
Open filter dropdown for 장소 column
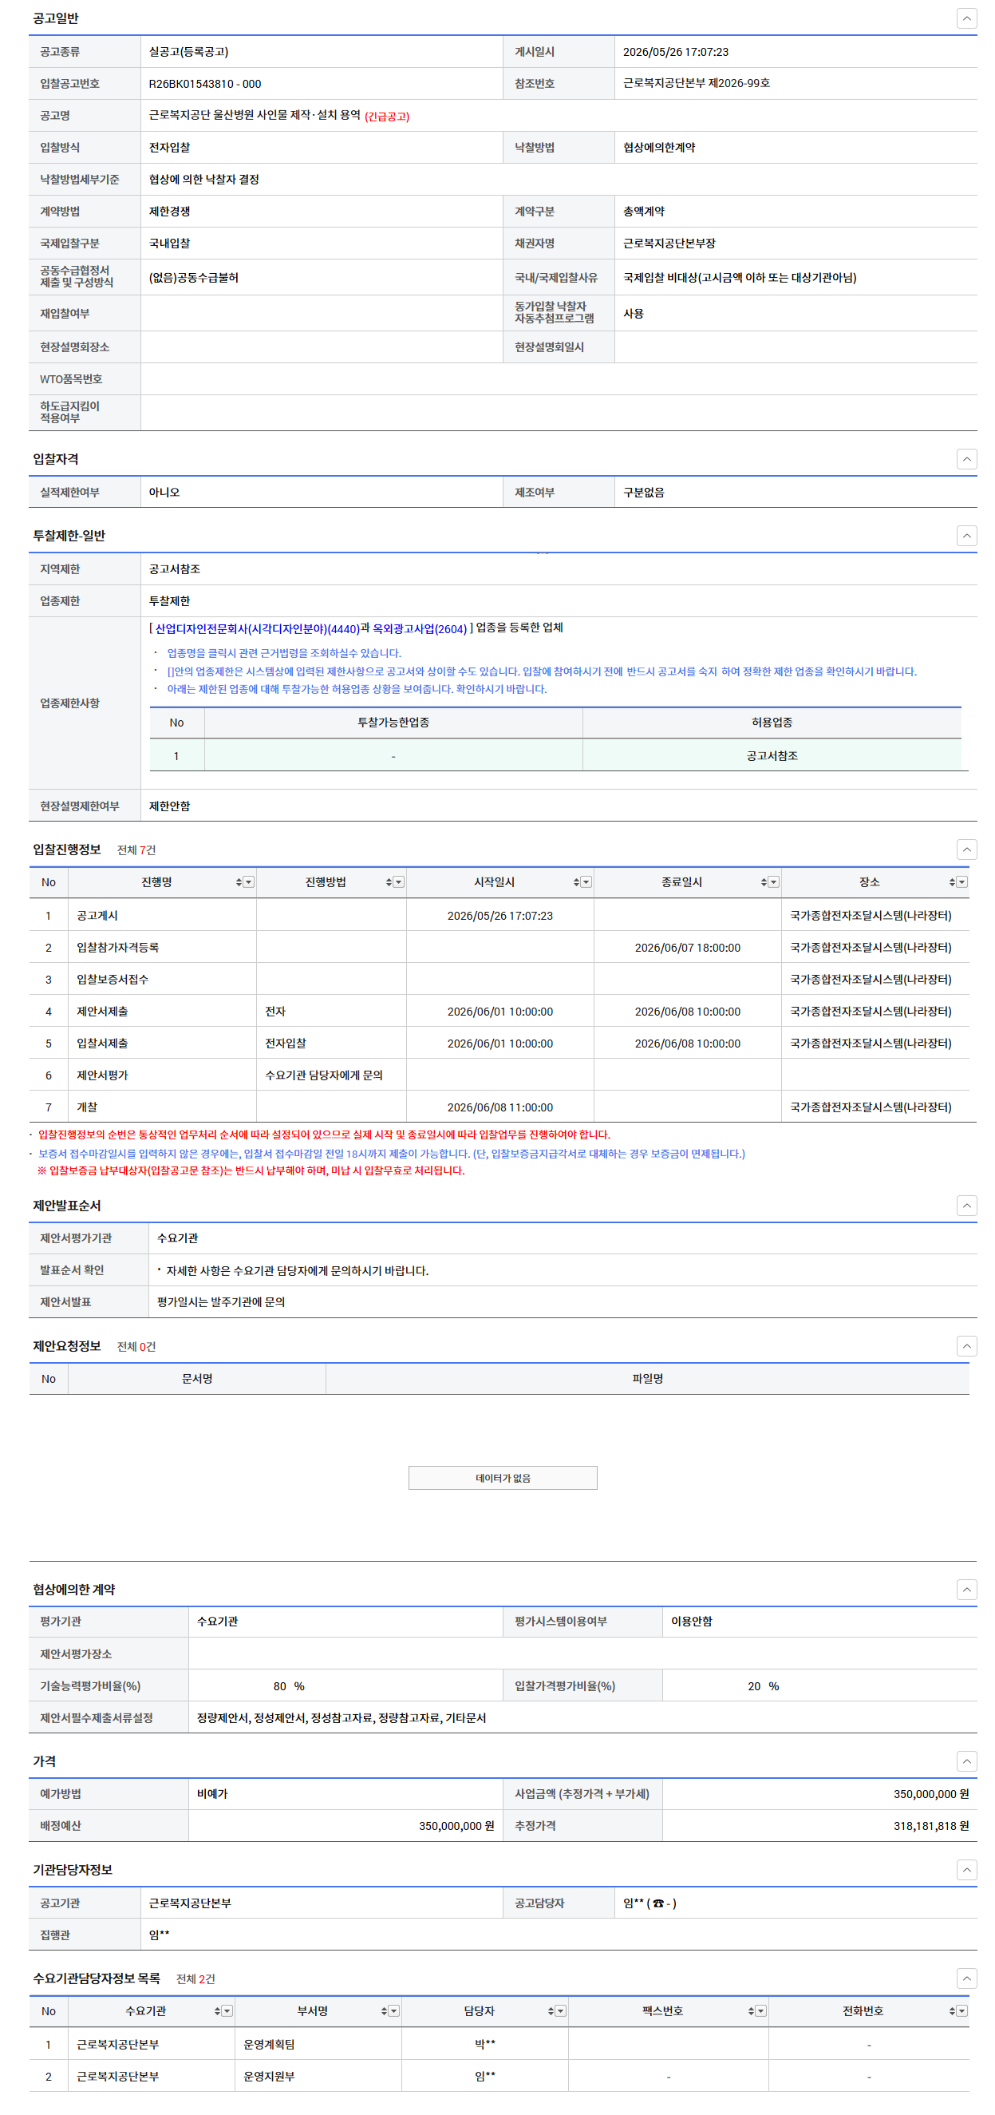coord(961,881)
